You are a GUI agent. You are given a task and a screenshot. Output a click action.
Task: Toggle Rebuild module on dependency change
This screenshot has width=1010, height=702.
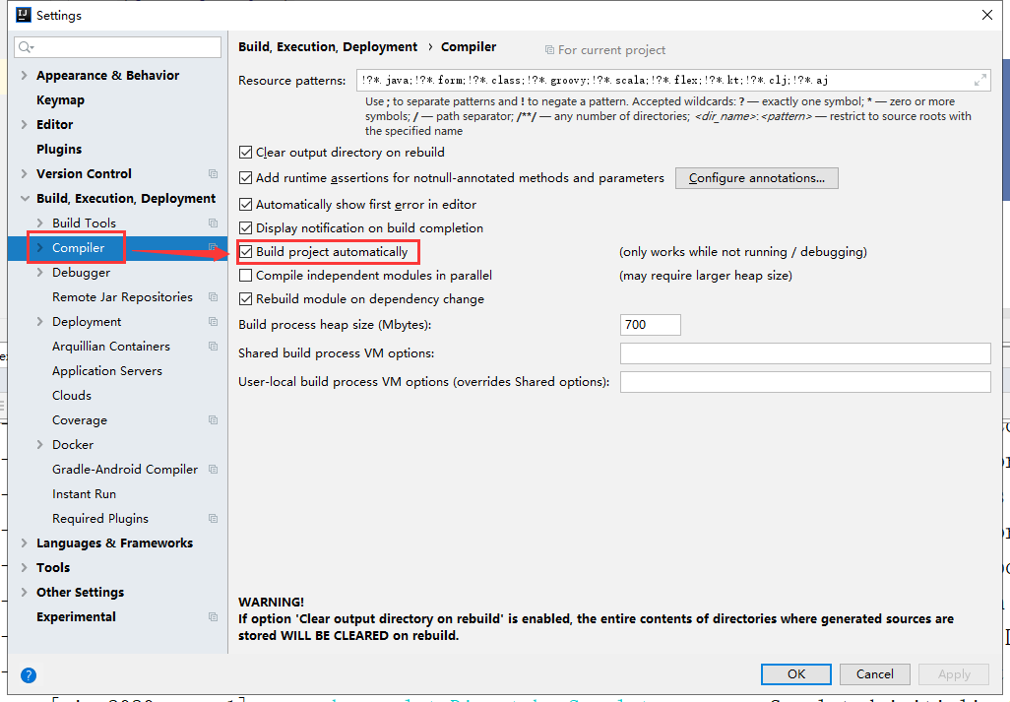[245, 299]
